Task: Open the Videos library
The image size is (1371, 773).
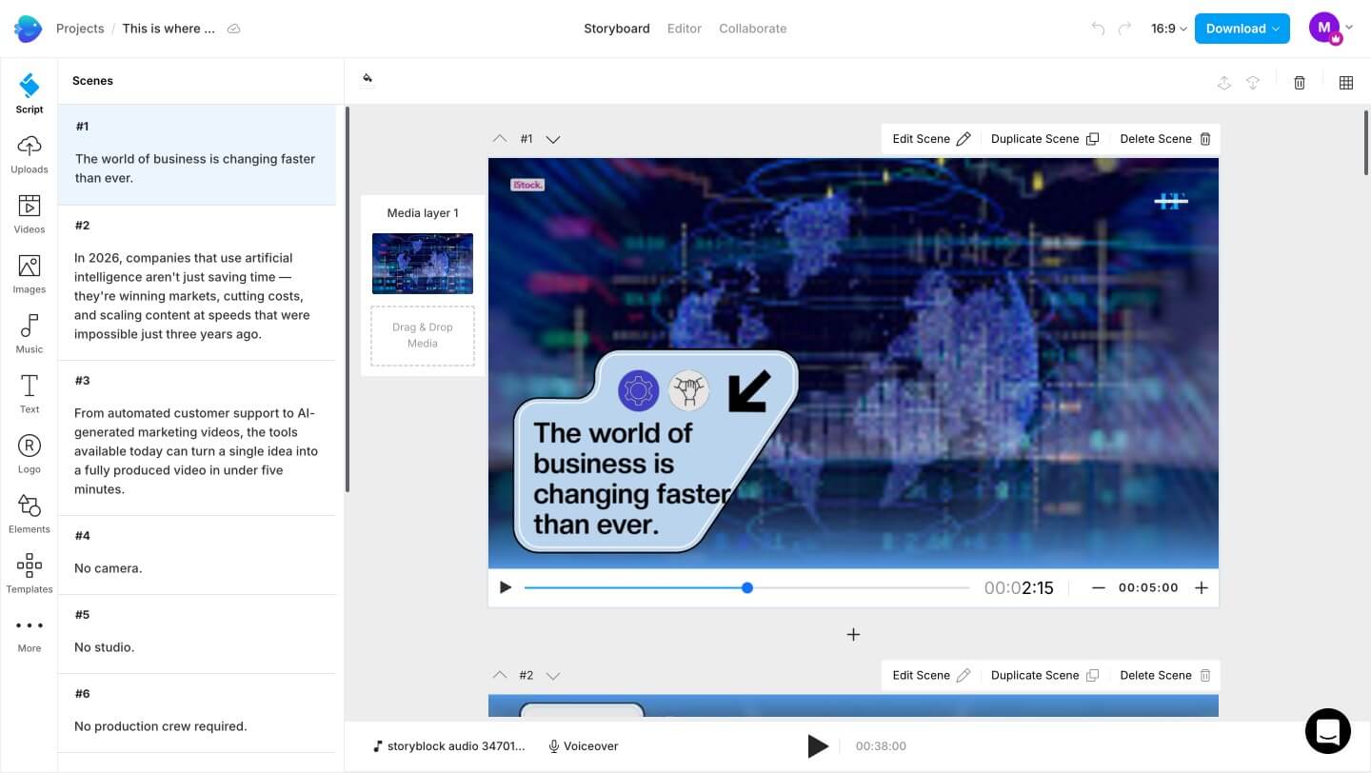Action: pos(30,214)
